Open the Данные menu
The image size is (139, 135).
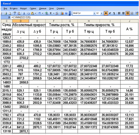click(43, 9)
